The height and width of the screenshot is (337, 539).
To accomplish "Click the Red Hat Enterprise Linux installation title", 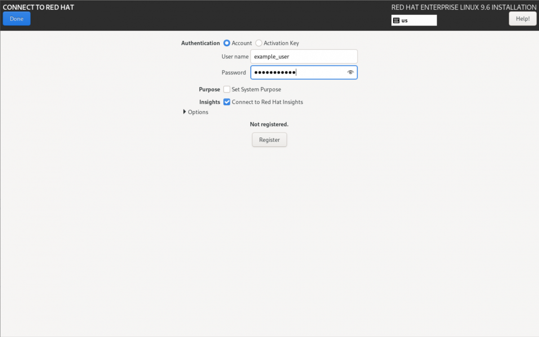I will 464,7.
